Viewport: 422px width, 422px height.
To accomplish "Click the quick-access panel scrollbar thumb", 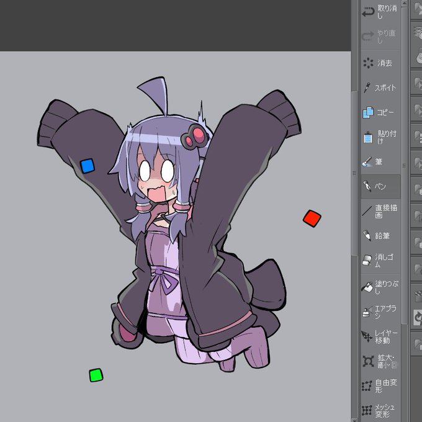I will pos(405,165).
